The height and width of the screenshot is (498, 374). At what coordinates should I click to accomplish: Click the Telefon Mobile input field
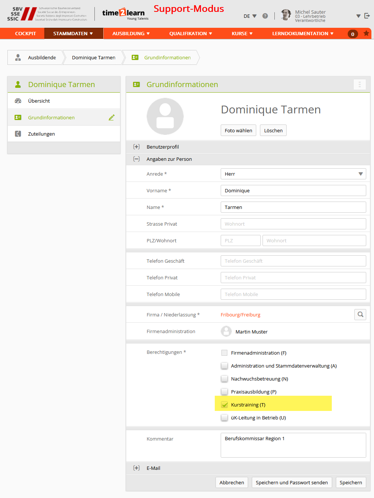point(293,294)
